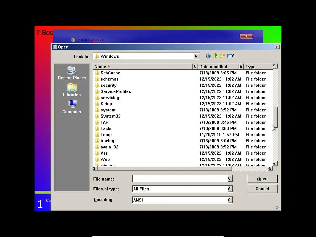Click the date cell in Vss row

pyautogui.click(x=220, y=153)
